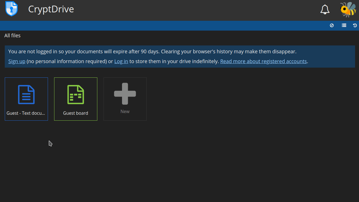Screen dimensions: 359x202
Task: Open Read more about registered accounts
Action: (263, 61)
